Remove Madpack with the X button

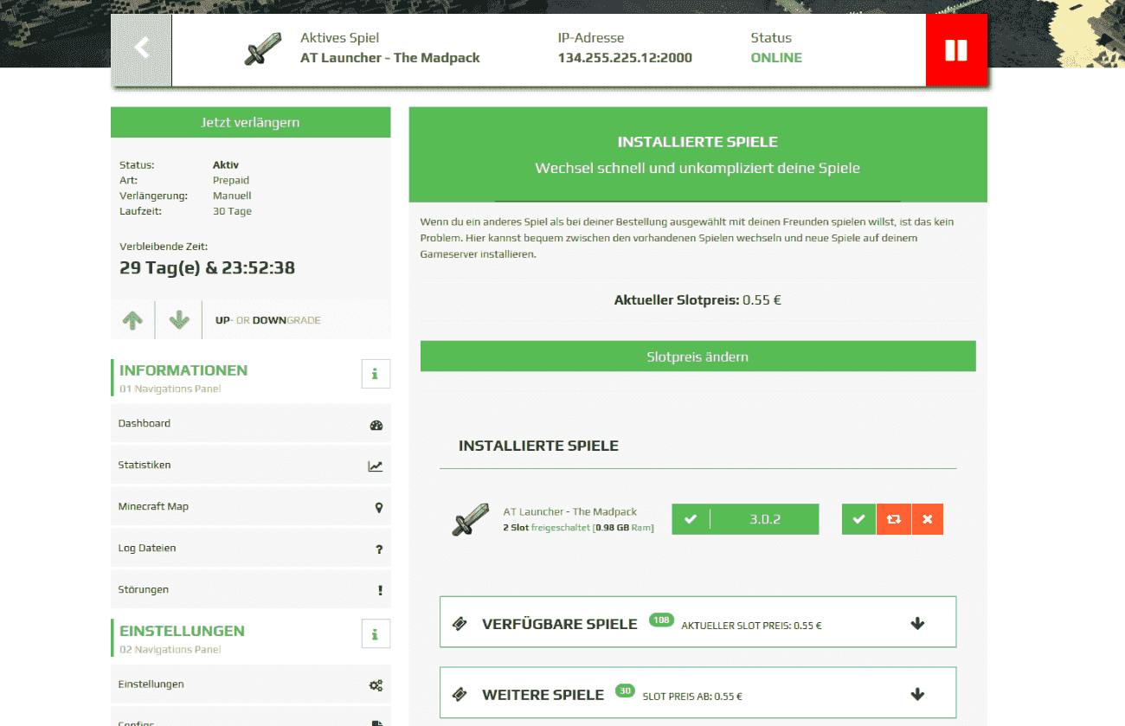928,519
